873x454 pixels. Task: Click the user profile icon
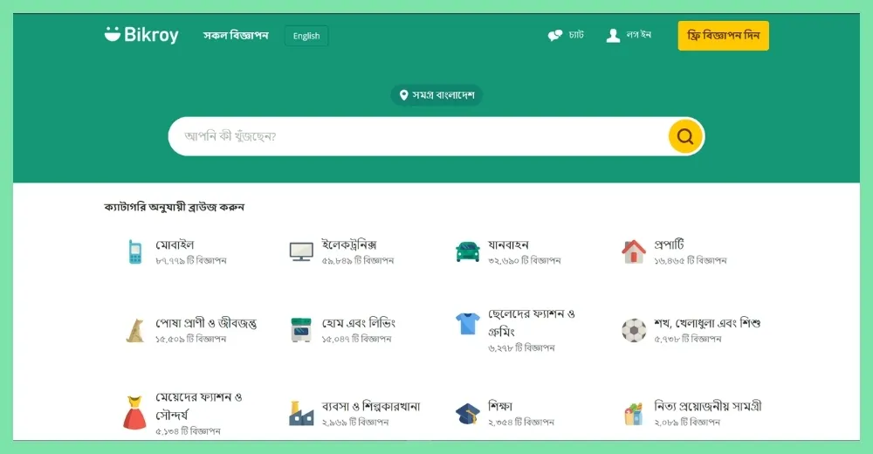[613, 36]
